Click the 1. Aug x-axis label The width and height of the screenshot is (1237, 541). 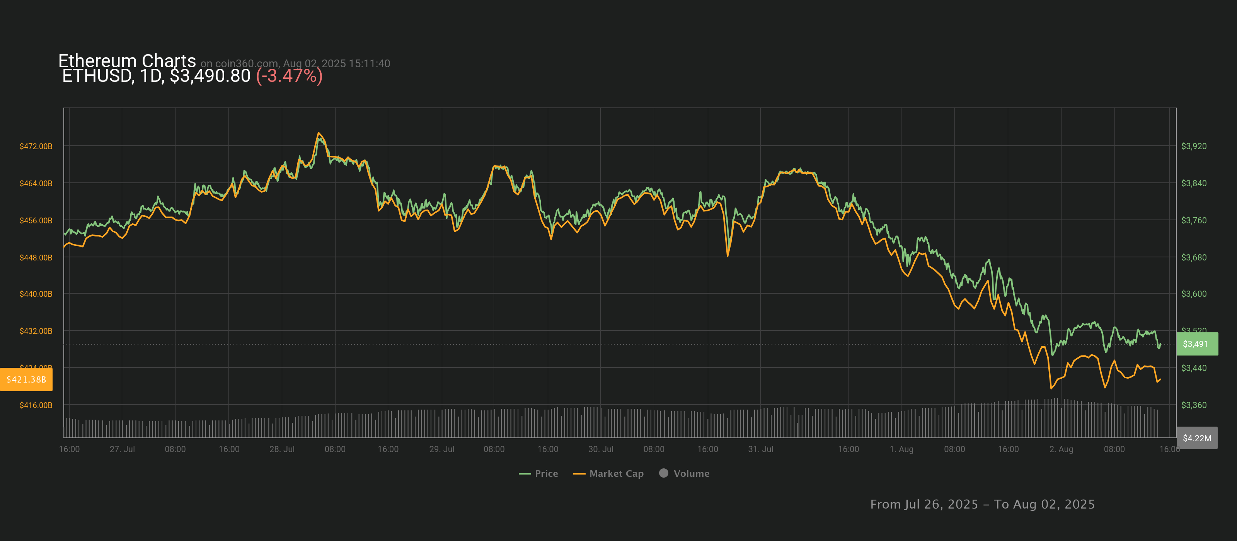(901, 449)
